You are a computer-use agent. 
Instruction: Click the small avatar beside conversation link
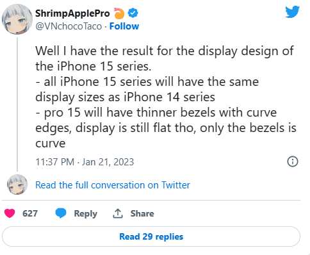[x=17, y=185]
